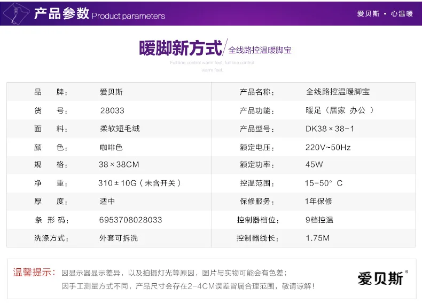Image resolution: width=422 pixels, height=304 pixels.
Task: Click the brand value 爱贝斯 in the table
Action: pyautogui.click(x=111, y=92)
